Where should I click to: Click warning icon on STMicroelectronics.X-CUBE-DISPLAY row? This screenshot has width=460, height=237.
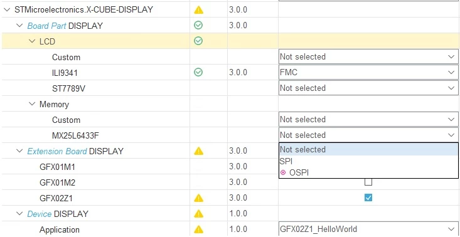tap(198, 10)
